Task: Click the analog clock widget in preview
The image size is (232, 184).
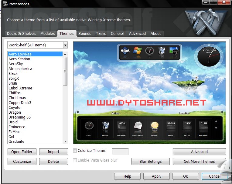Action: point(209,57)
